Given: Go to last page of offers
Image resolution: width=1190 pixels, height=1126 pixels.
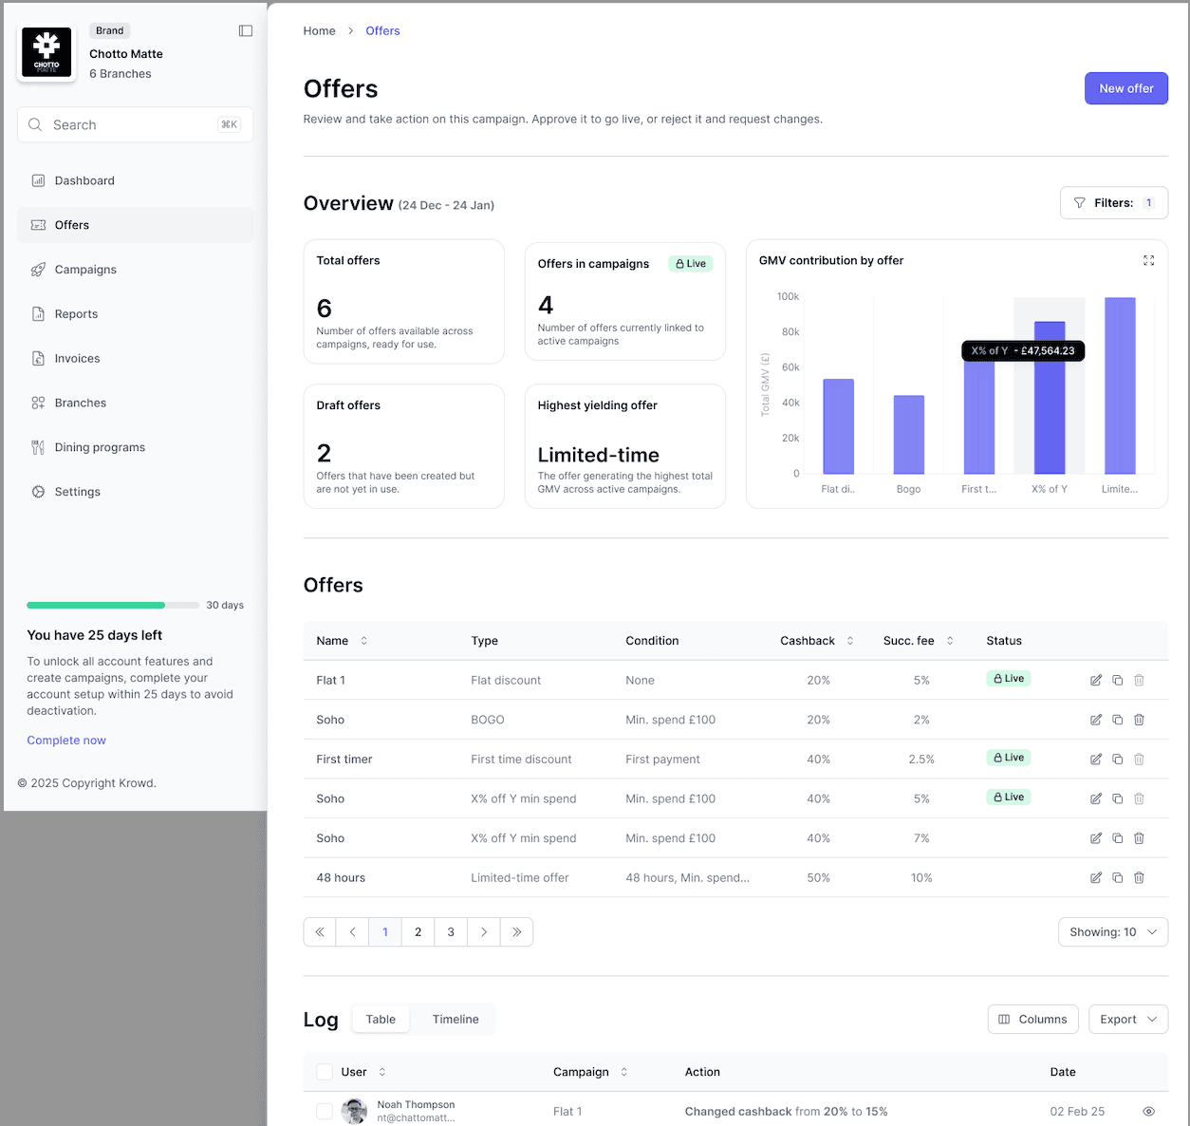Looking at the screenshot, I should pos(516,932).
